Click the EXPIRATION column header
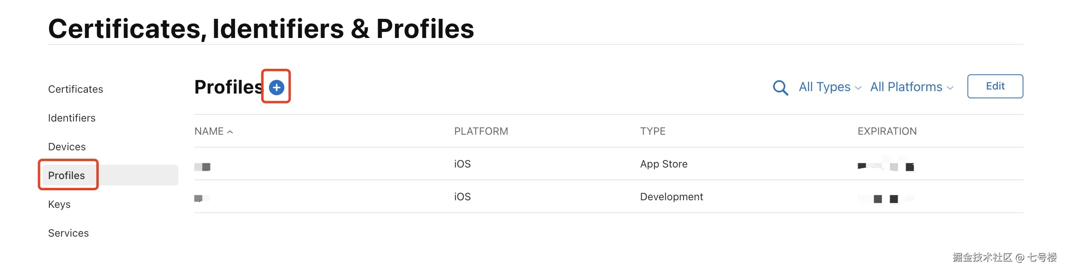This screenshot has width=1065, height=271. click(x=886, y=132)
